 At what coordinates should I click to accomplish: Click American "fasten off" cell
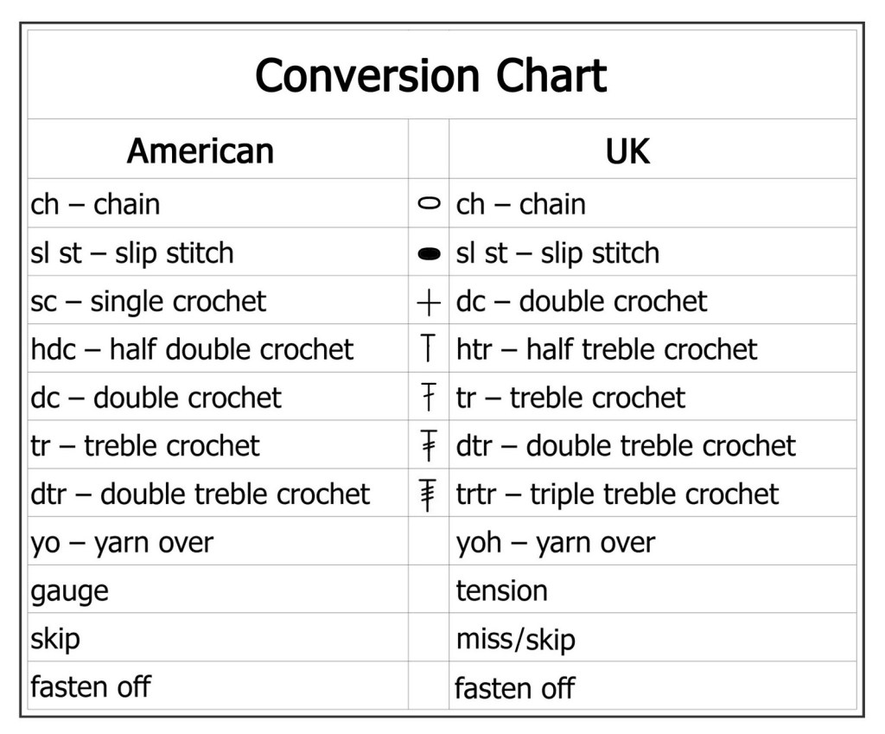point(91,687)
